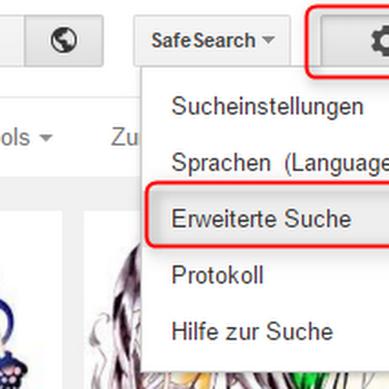Click the partially hidden Zu link

(125, 137)
